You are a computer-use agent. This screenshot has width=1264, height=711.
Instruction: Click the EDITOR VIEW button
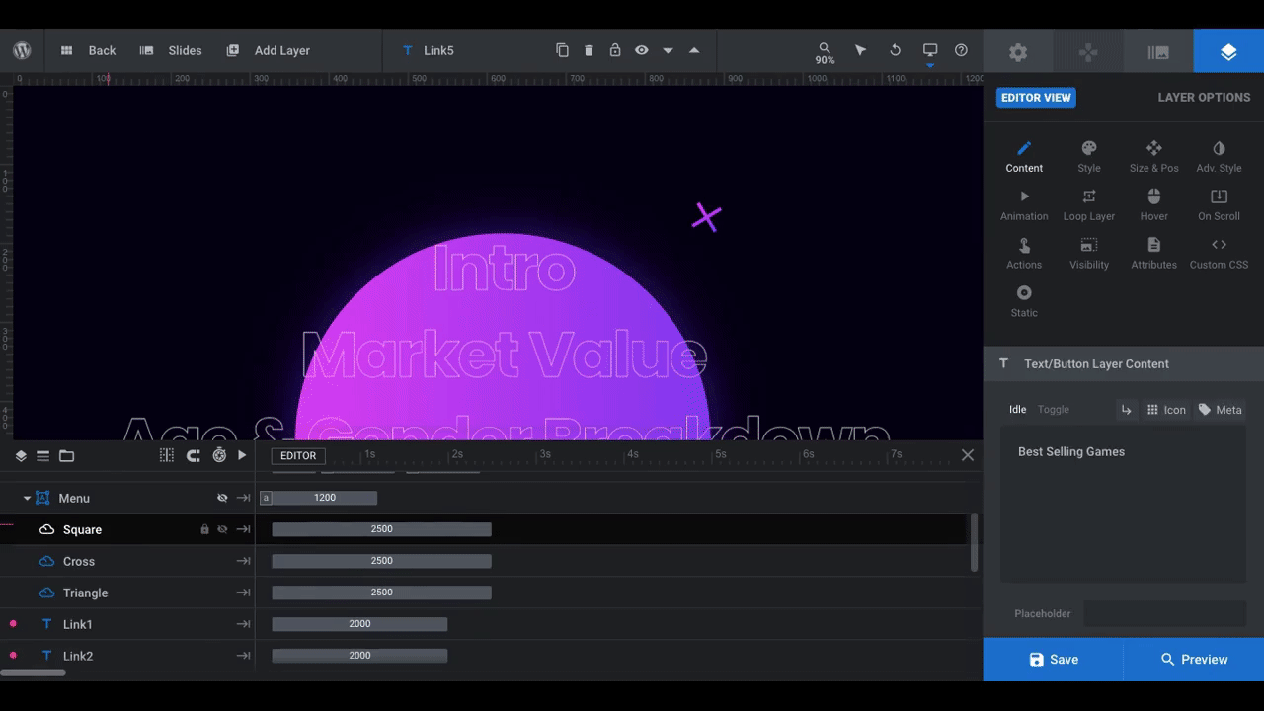pos(1036,98)
